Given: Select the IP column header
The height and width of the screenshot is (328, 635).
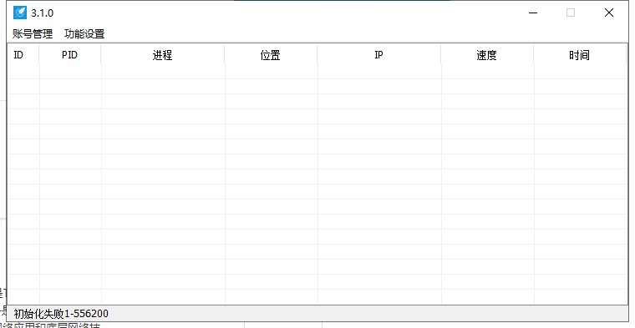Looking at the screenshot, I should point(379,54).
